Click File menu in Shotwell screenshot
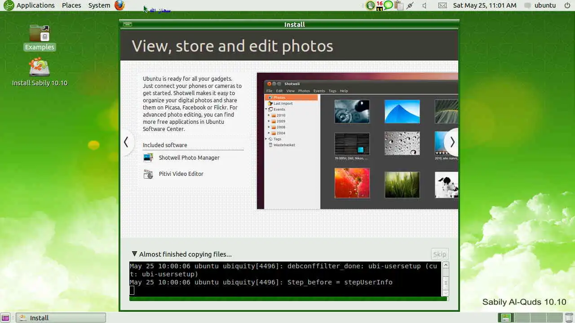 269,91
